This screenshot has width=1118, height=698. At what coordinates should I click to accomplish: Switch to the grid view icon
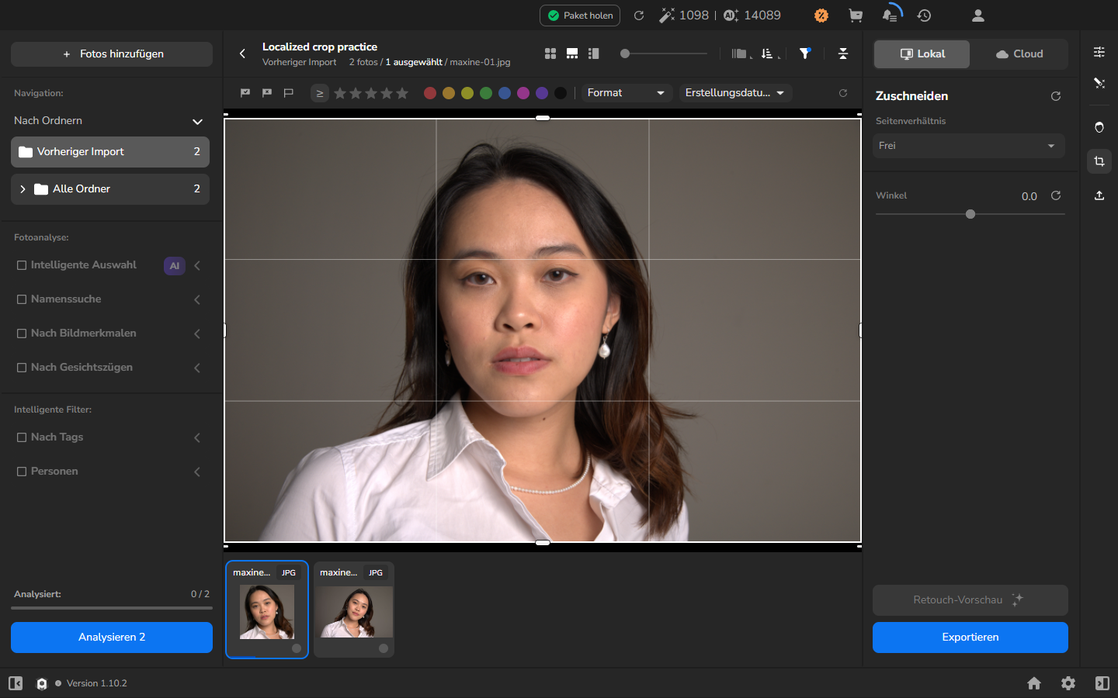pos(550,54)
